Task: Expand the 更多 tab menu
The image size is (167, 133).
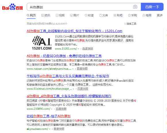Action: 160,15
